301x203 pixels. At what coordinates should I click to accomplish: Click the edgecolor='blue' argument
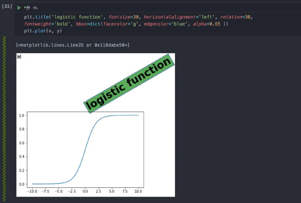click(166, 24)
